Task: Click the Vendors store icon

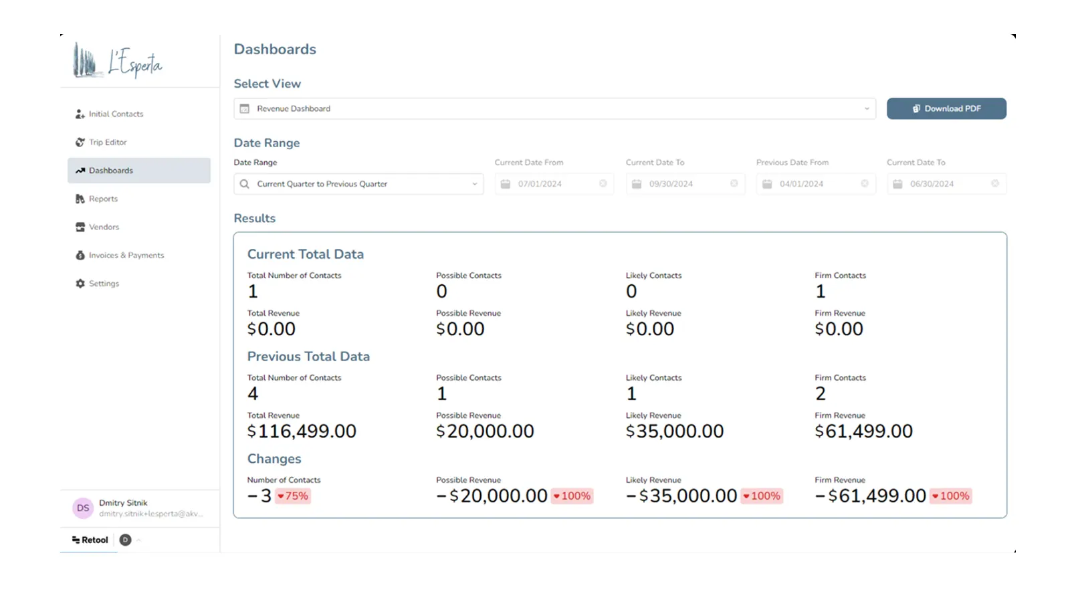Action: [x=80, y=227]
